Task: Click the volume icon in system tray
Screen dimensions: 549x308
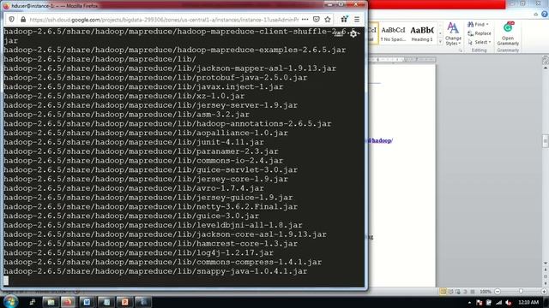Action: pos(509,302)
